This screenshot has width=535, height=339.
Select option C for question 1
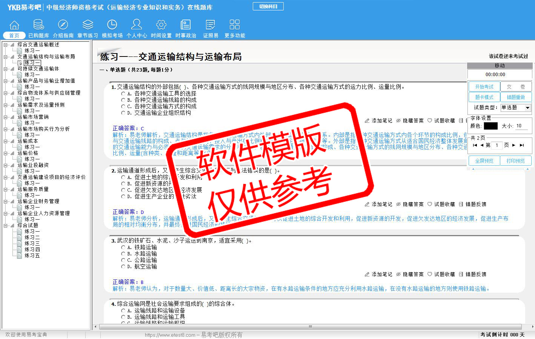123,106
